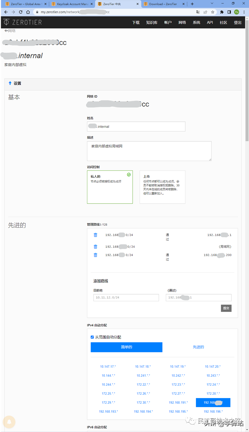Choose range 10.241.*.*
Viewport: 249px width, 432px height.
pyautogui.click(x=143, y=376)
